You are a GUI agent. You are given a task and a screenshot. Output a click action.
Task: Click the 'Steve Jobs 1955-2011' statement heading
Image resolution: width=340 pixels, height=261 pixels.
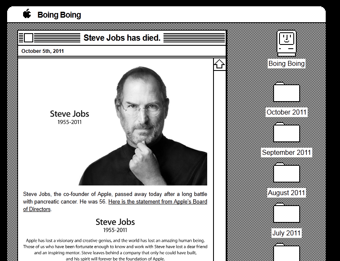pos(115,225)
